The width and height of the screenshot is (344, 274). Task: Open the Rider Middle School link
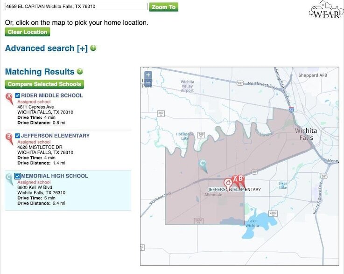pyautogui.click(x=52, y=96)
